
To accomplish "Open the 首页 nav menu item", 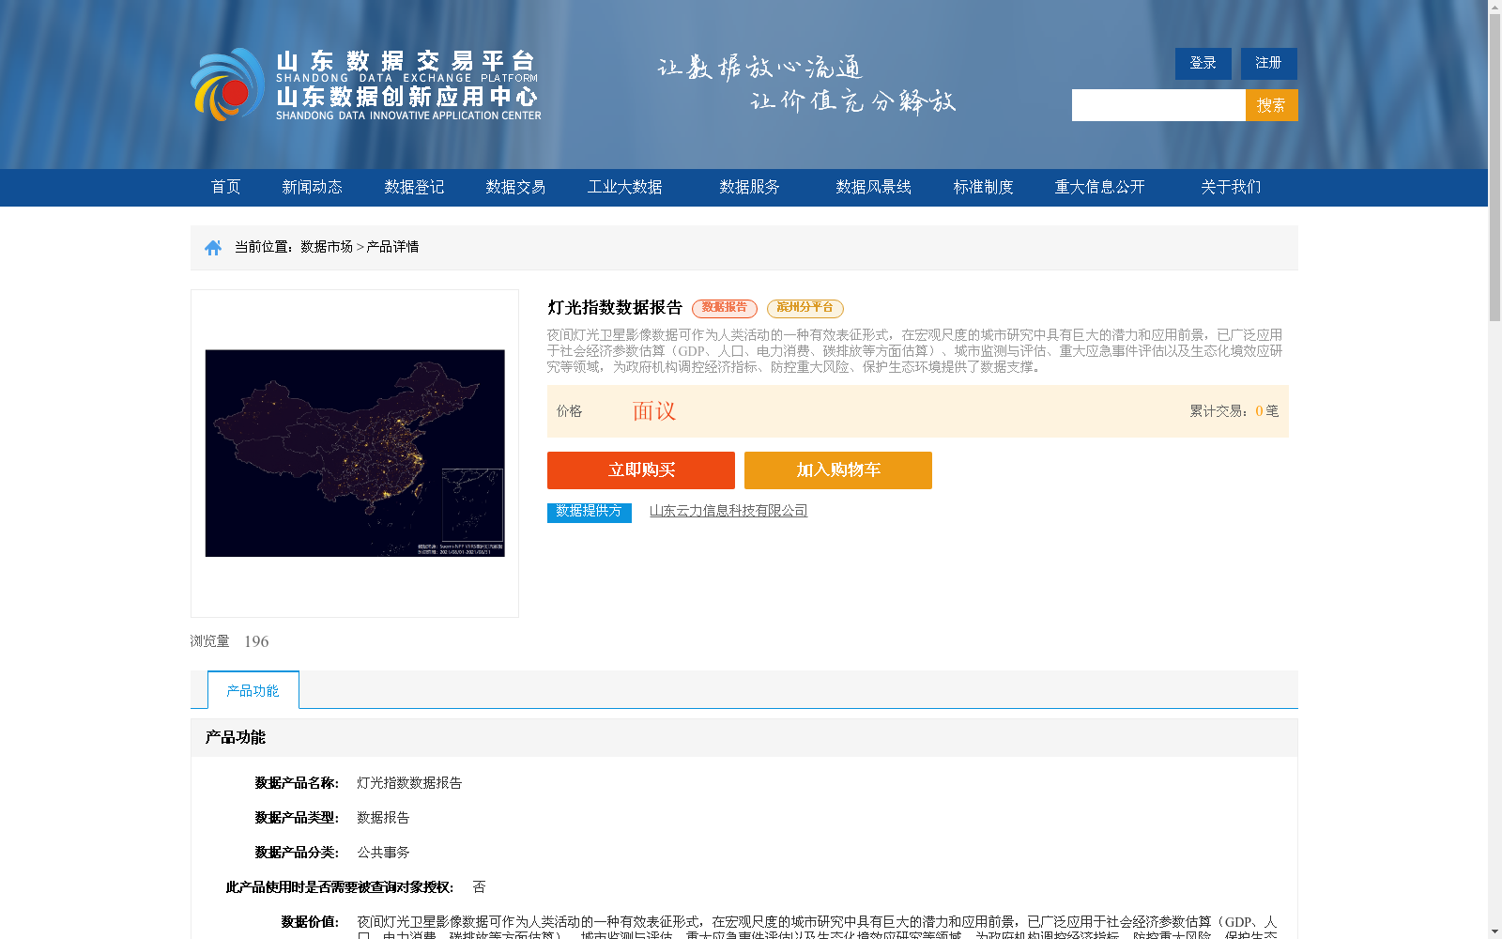I will pyautogui.click(x=225, y=187).
